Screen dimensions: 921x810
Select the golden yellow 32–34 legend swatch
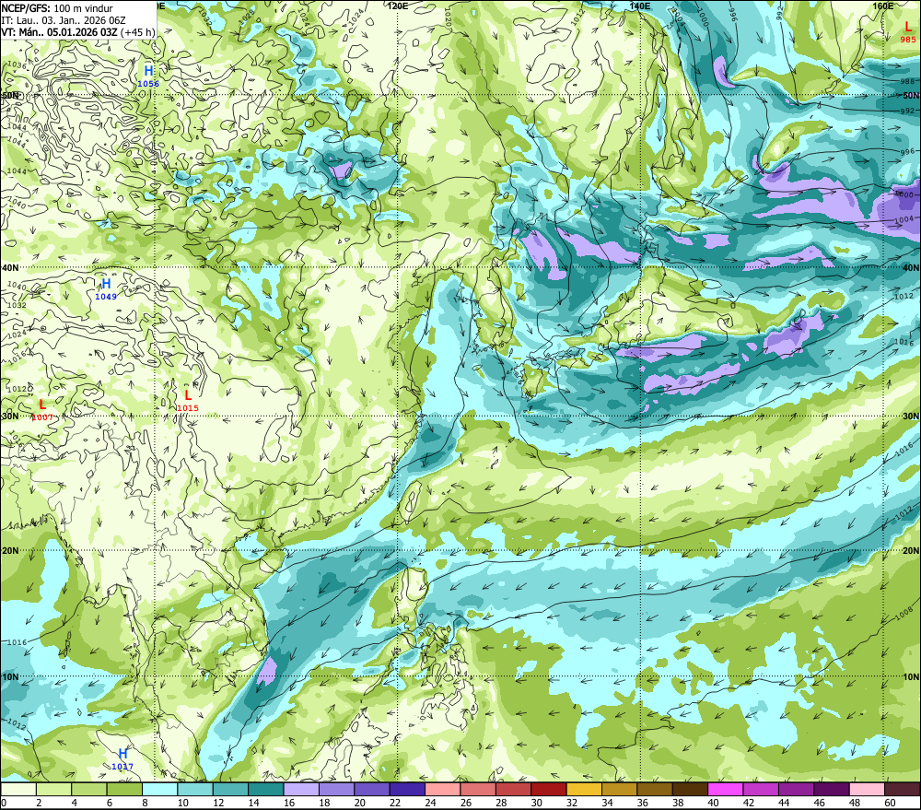pyautogui.click(x=584, y=790)
